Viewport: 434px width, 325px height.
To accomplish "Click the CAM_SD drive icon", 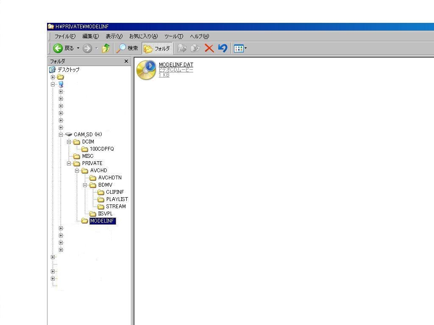I will (x=68, y=135).
